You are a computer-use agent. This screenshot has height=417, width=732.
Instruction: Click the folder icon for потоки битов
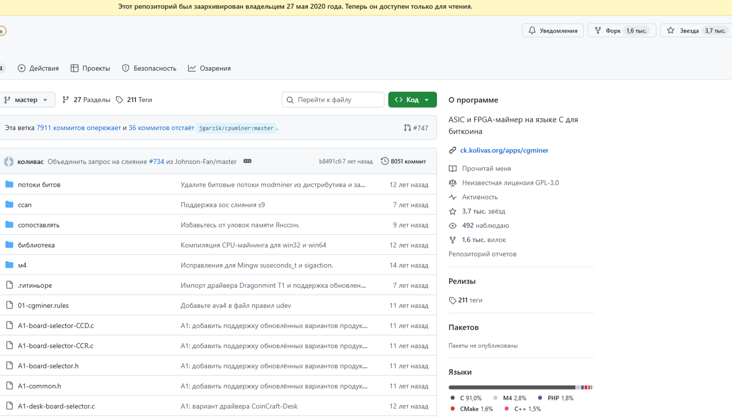coord(9,185)
